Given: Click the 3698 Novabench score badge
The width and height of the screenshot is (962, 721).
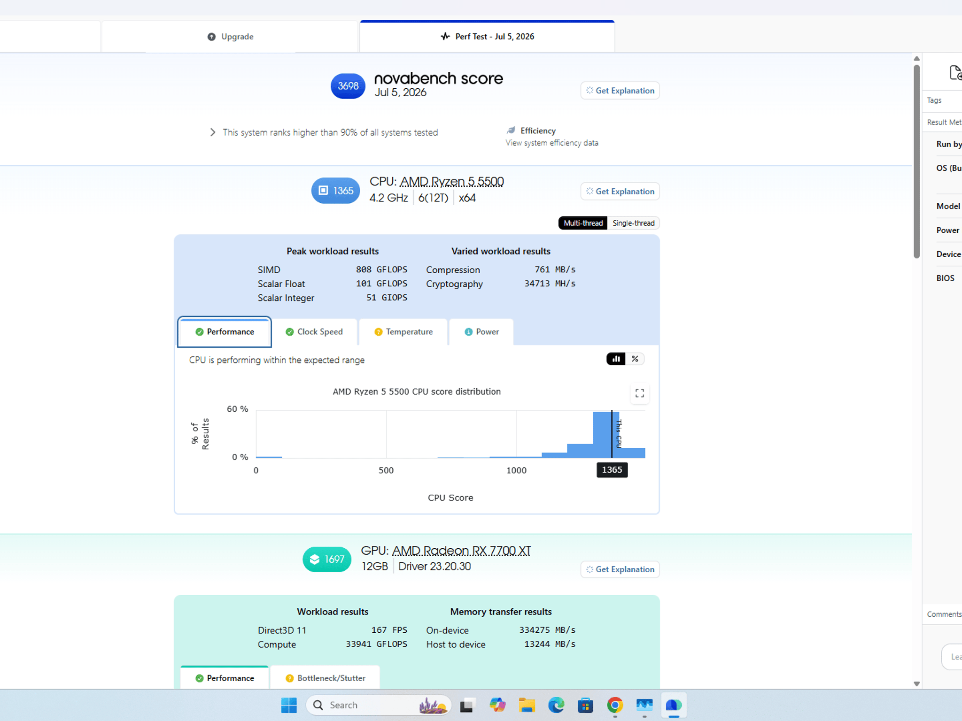Looking at the screenshot, I should 348,86.
